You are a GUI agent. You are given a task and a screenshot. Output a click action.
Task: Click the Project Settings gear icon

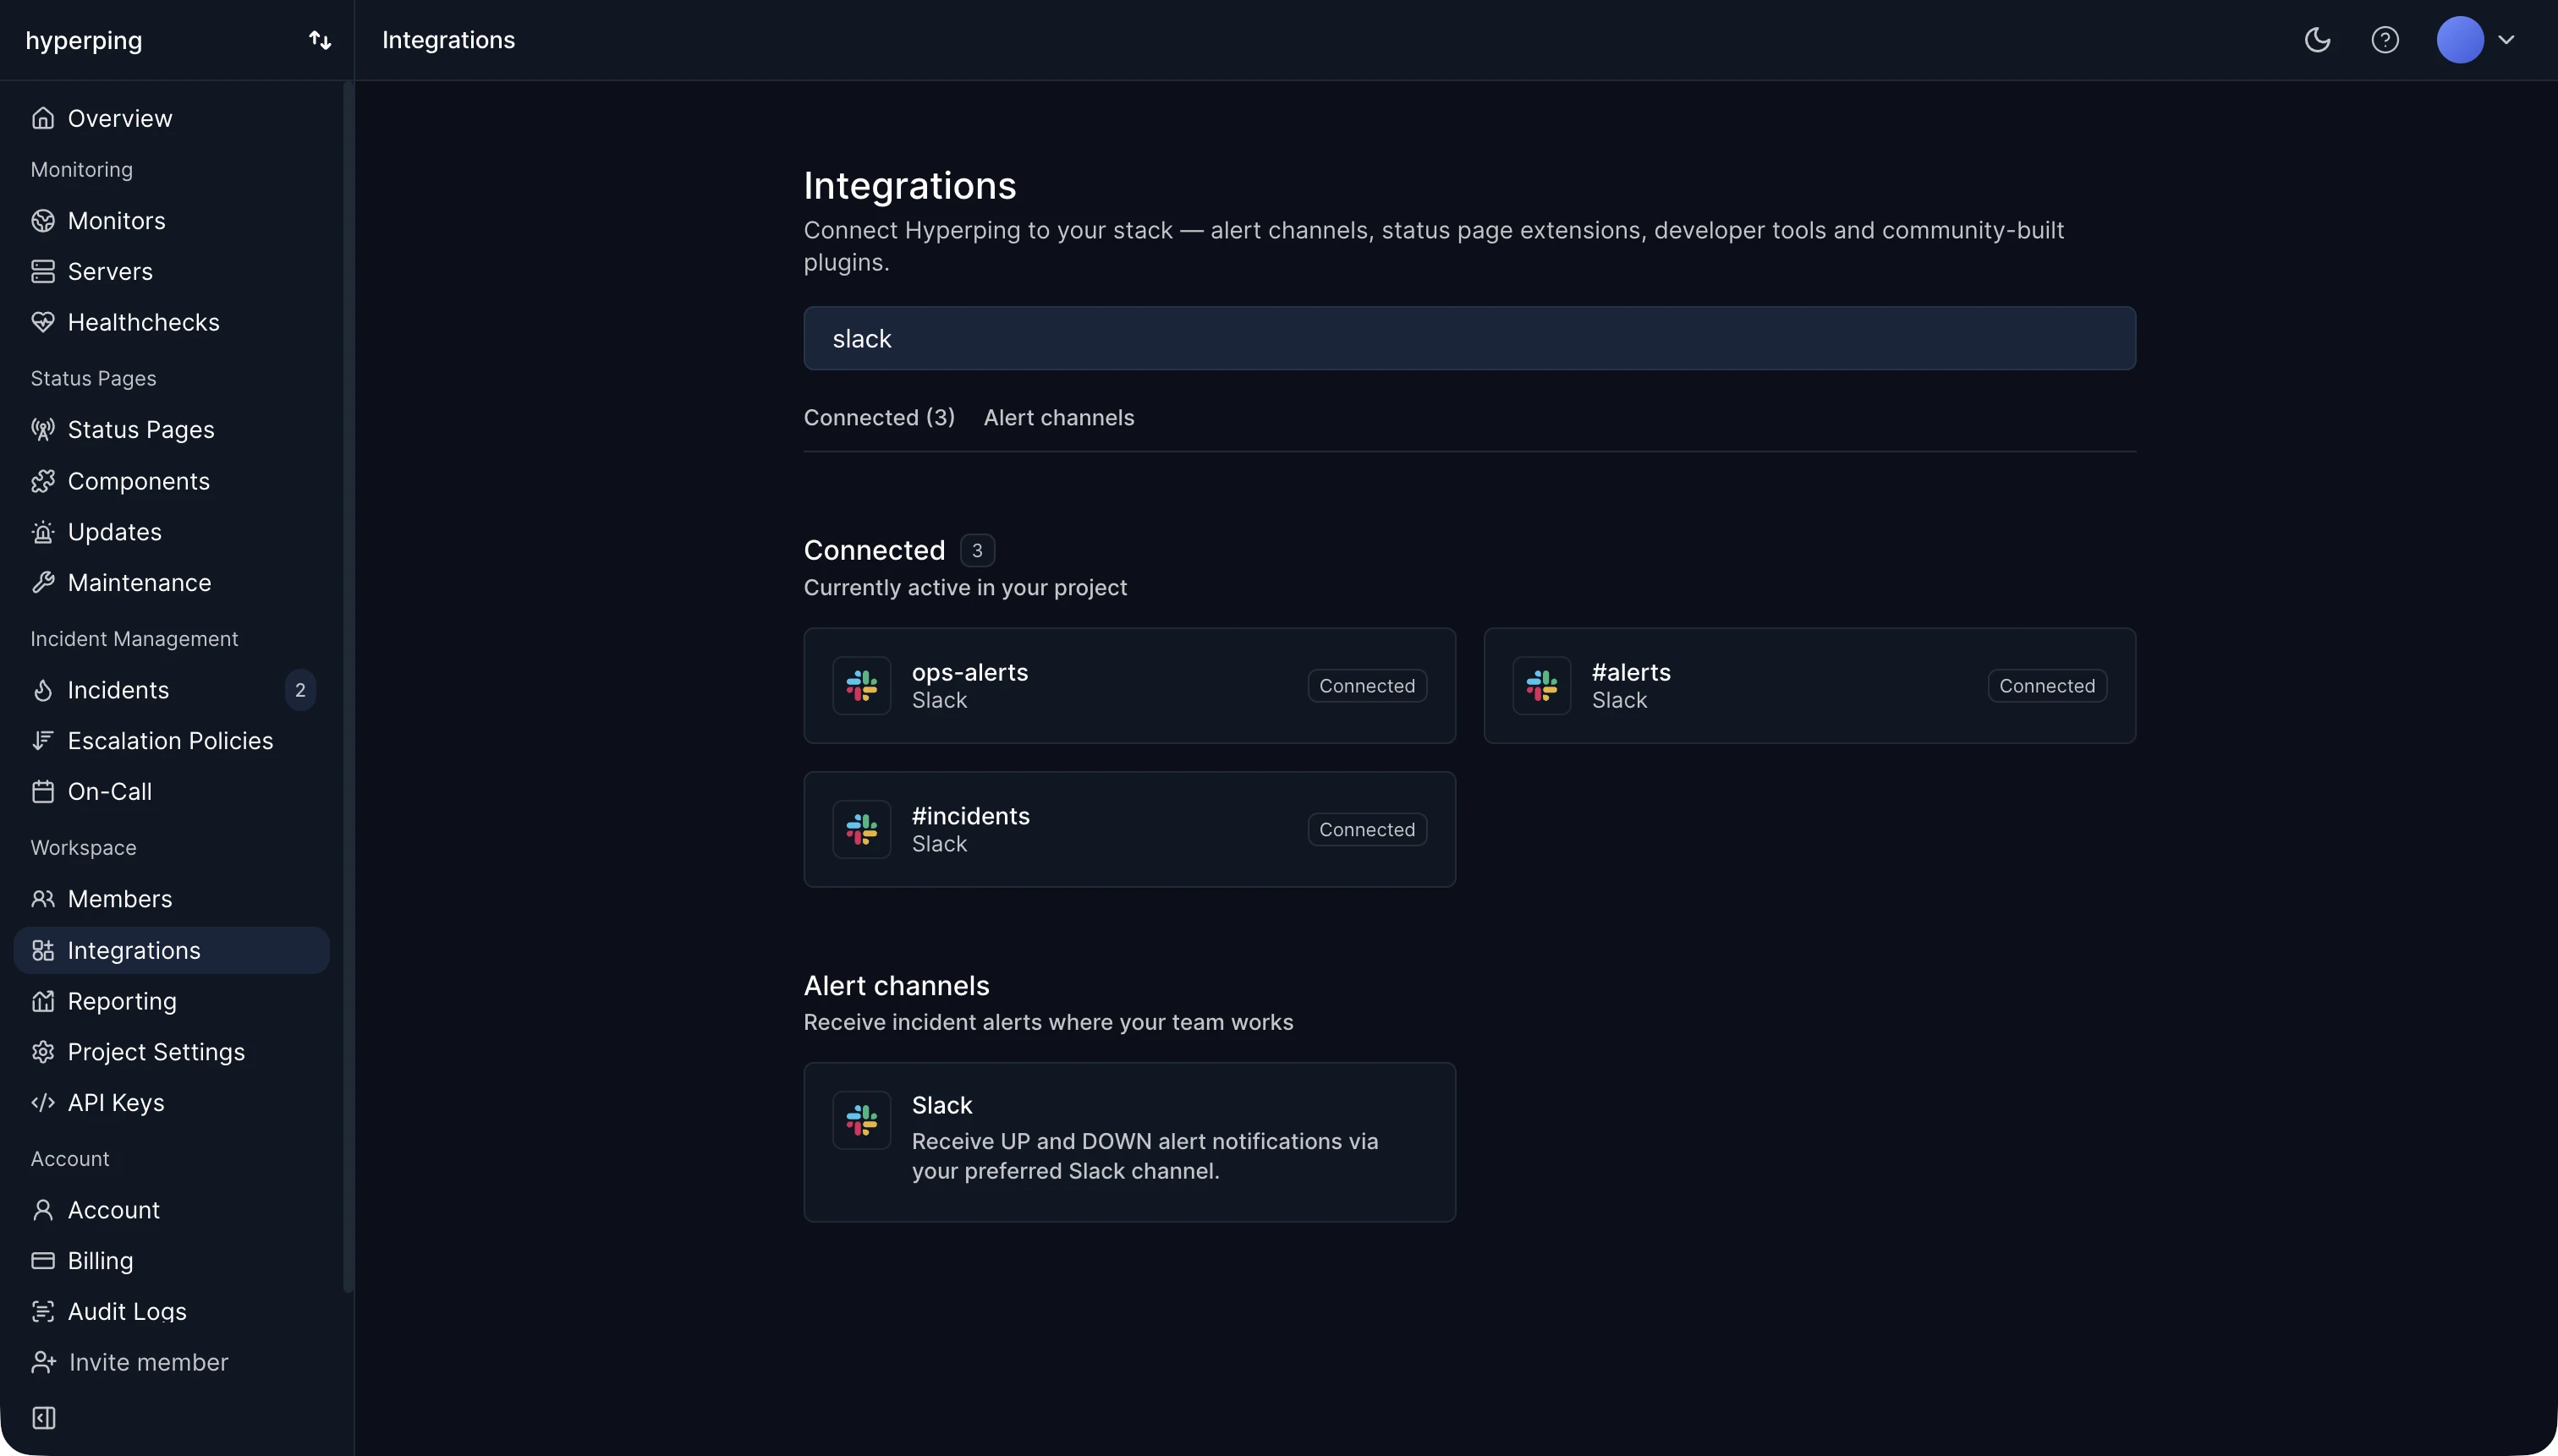tap(42, 1052)
